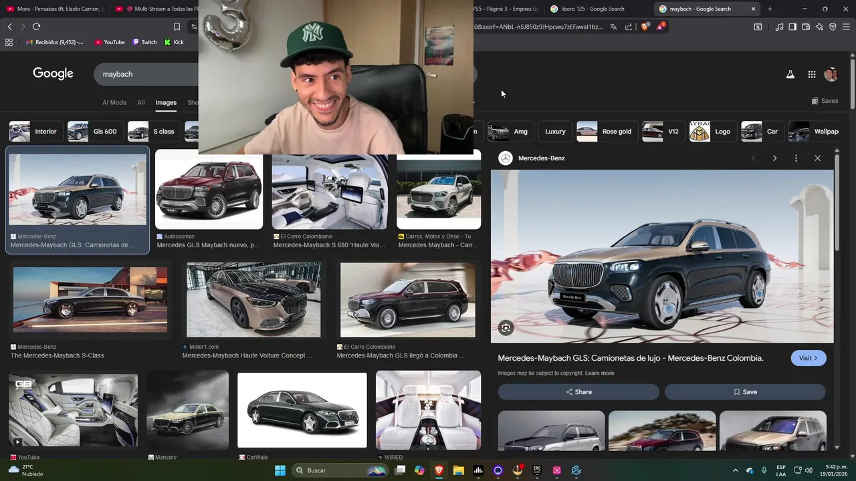Open Windows Start menu
Image resolution: width=856 pixels, height=481 pixels.
(280, 470)
